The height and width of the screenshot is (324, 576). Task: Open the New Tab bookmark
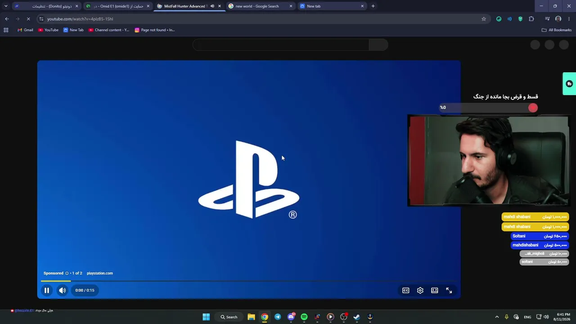pos(73,30)
